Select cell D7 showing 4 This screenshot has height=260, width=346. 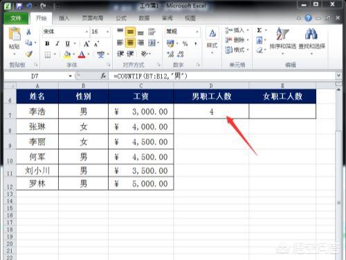coord(211,112)
